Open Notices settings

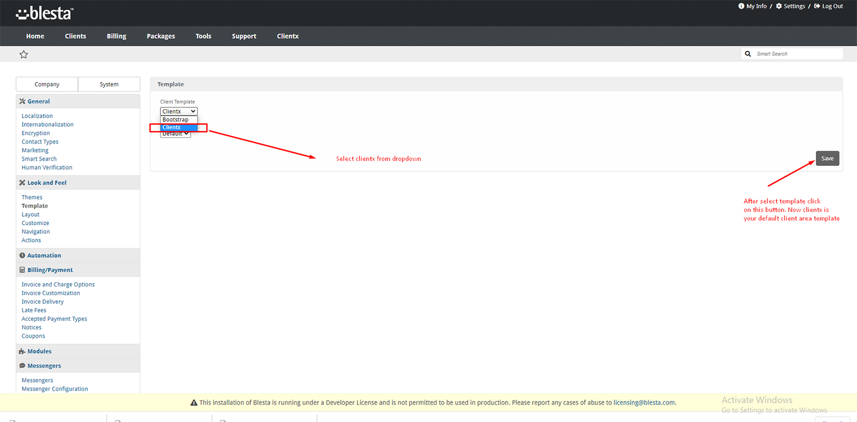pyautogui.click(x=31, y=328)
